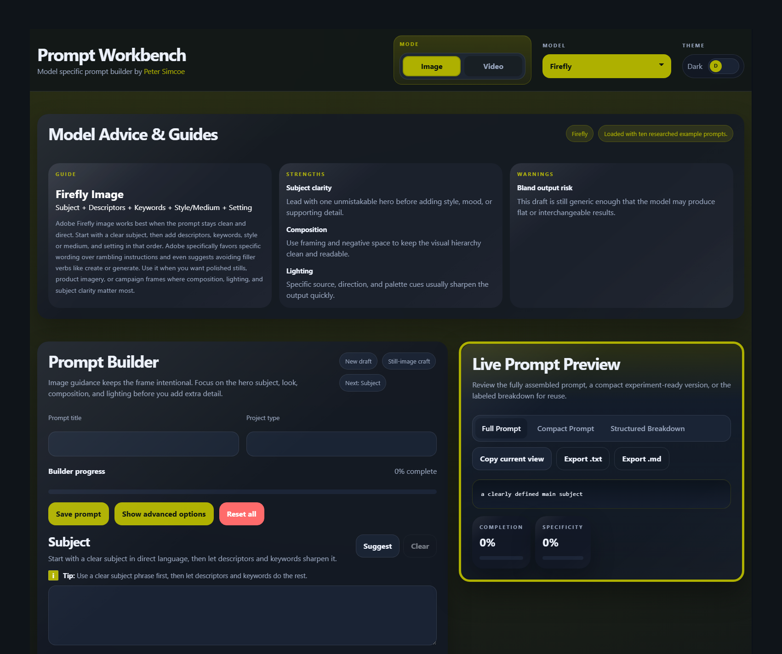Click the Model dropdown arrow
The width and height of the screenshot is (782, 654).
661,65
